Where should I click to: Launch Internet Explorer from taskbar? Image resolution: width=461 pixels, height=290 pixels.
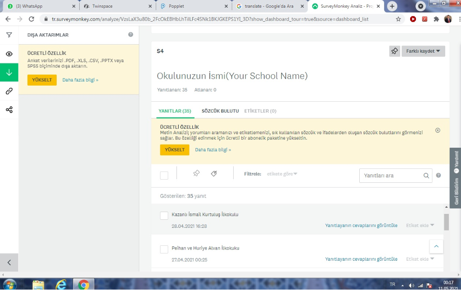click(61, 285)
